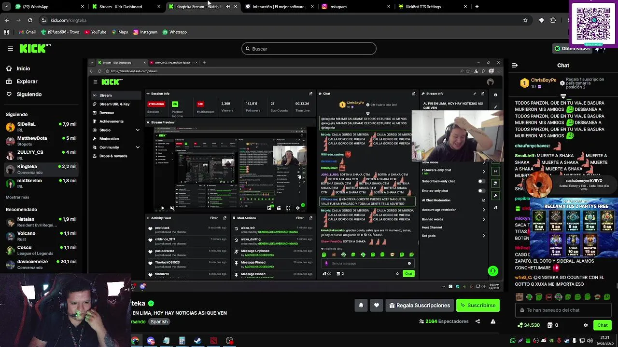Bookmark this page with star icon
The width and height of the screenshot is (618, 347).
(525, 20)
